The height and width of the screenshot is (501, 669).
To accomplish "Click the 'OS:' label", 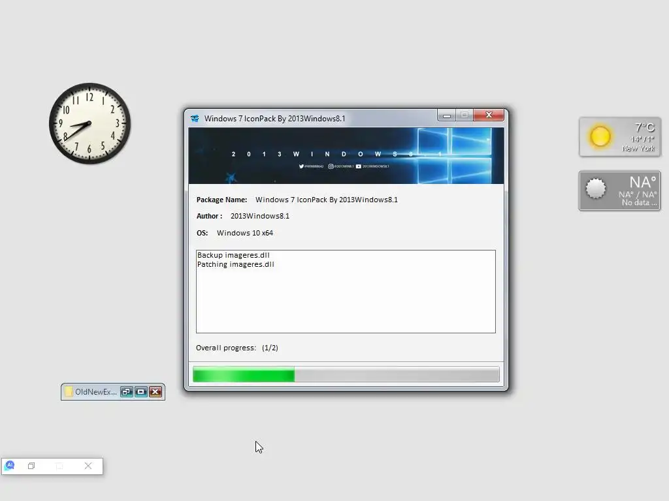I will [x=203, y=233].
